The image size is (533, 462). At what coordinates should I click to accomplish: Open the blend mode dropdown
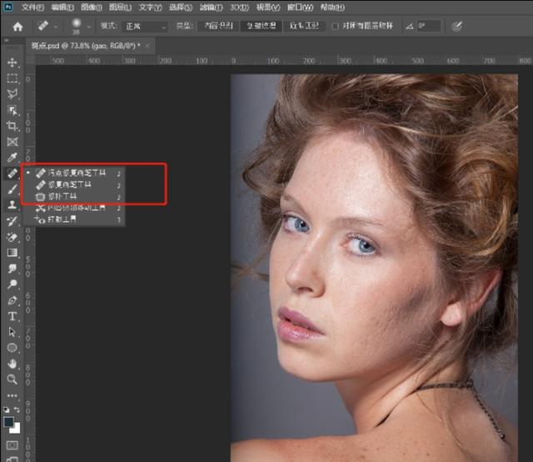click(x=146, y=27)
